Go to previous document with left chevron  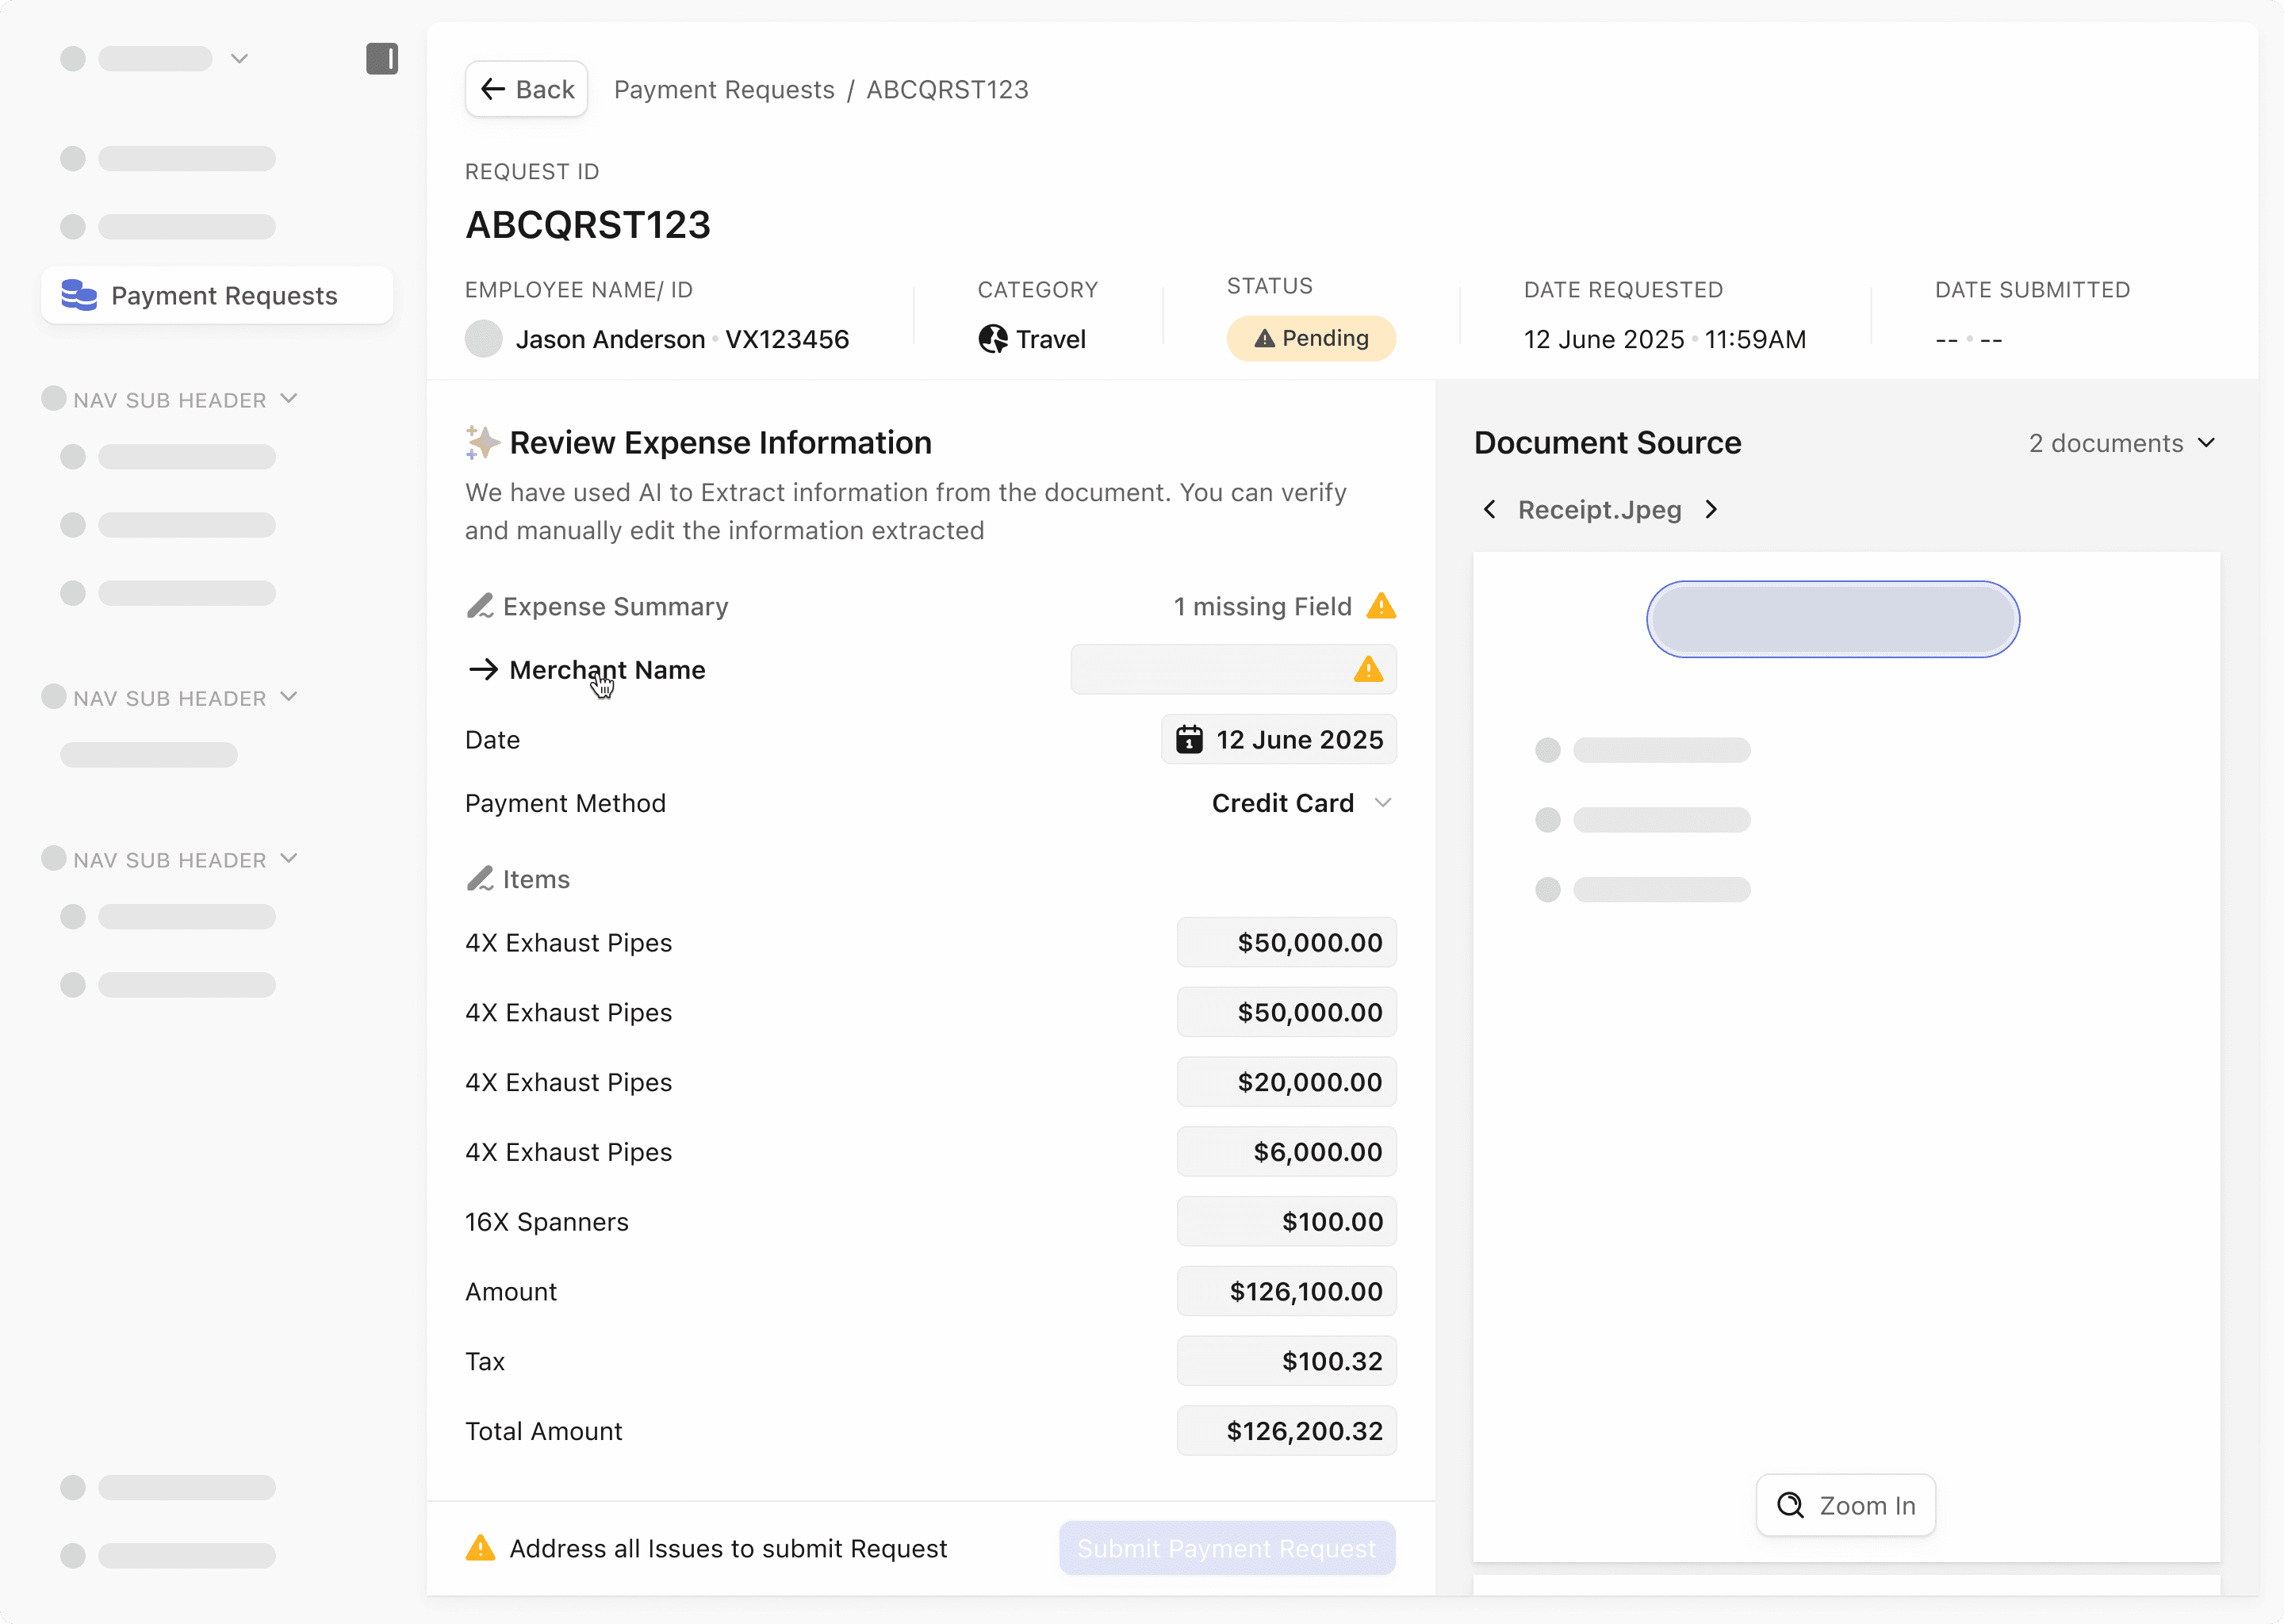(x=1489, y=510)
